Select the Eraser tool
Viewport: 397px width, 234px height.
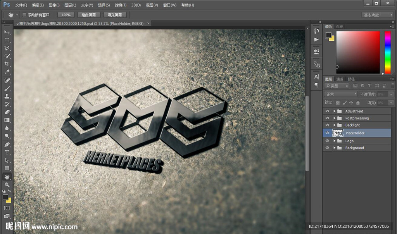pos(7,112)
